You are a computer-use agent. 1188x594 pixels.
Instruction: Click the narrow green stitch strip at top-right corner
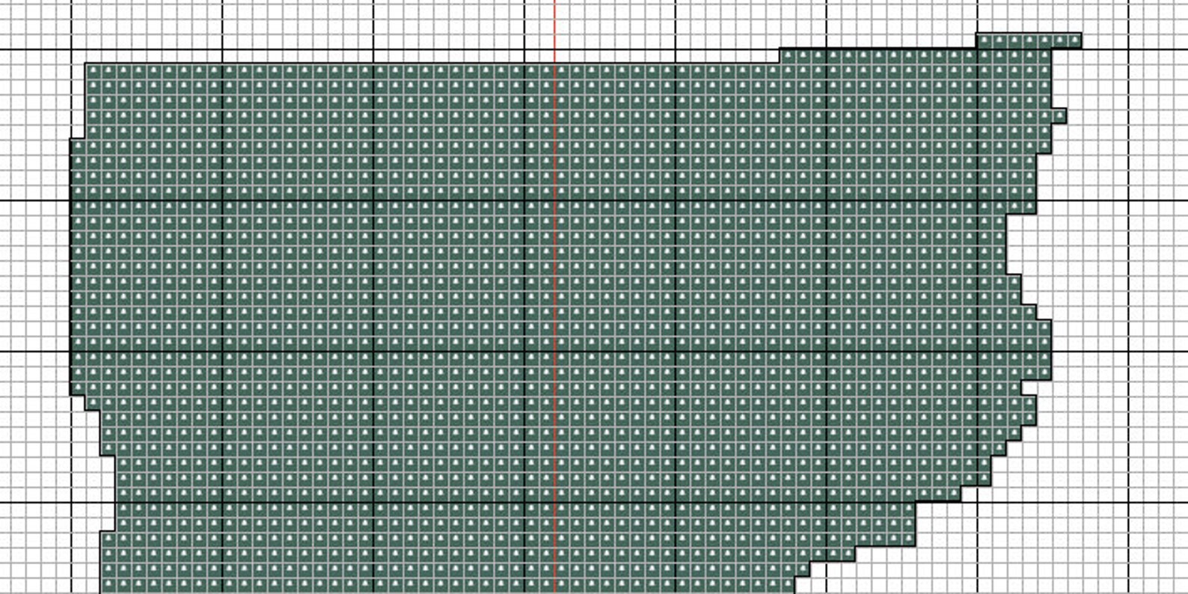(1029, 41)
